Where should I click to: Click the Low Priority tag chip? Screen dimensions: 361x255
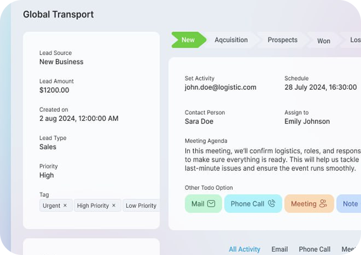click(141, 205)
